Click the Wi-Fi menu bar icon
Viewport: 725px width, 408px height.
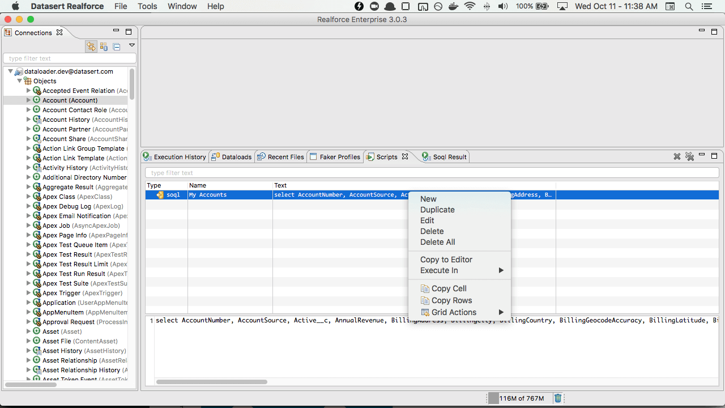[x=470, y=6]
